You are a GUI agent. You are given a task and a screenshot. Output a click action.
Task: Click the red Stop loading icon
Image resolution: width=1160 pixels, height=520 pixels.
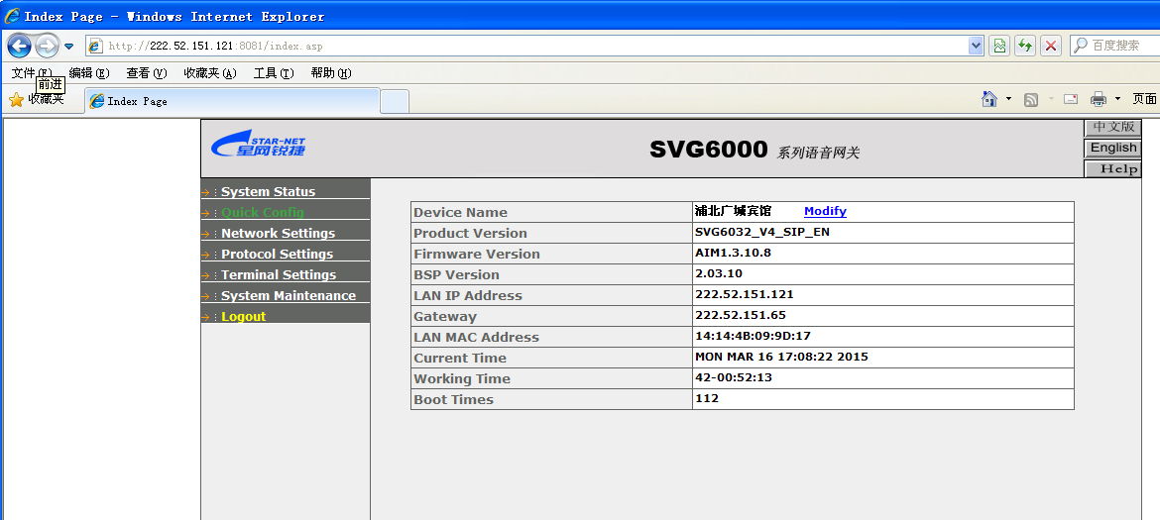[x=1051, y=46]
